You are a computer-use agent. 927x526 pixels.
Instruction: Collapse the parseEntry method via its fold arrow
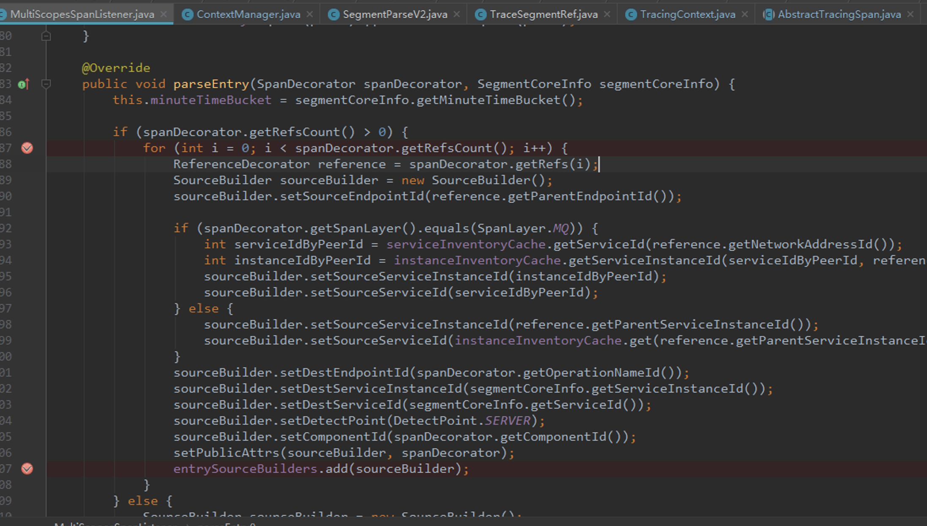(46, 84)
